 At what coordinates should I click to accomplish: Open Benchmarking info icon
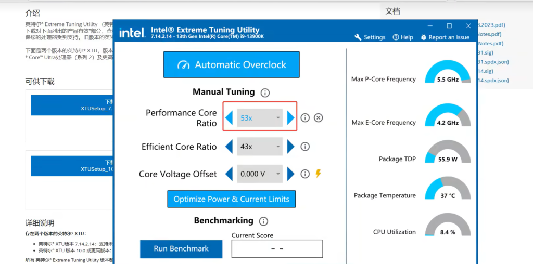click(263, 221)
